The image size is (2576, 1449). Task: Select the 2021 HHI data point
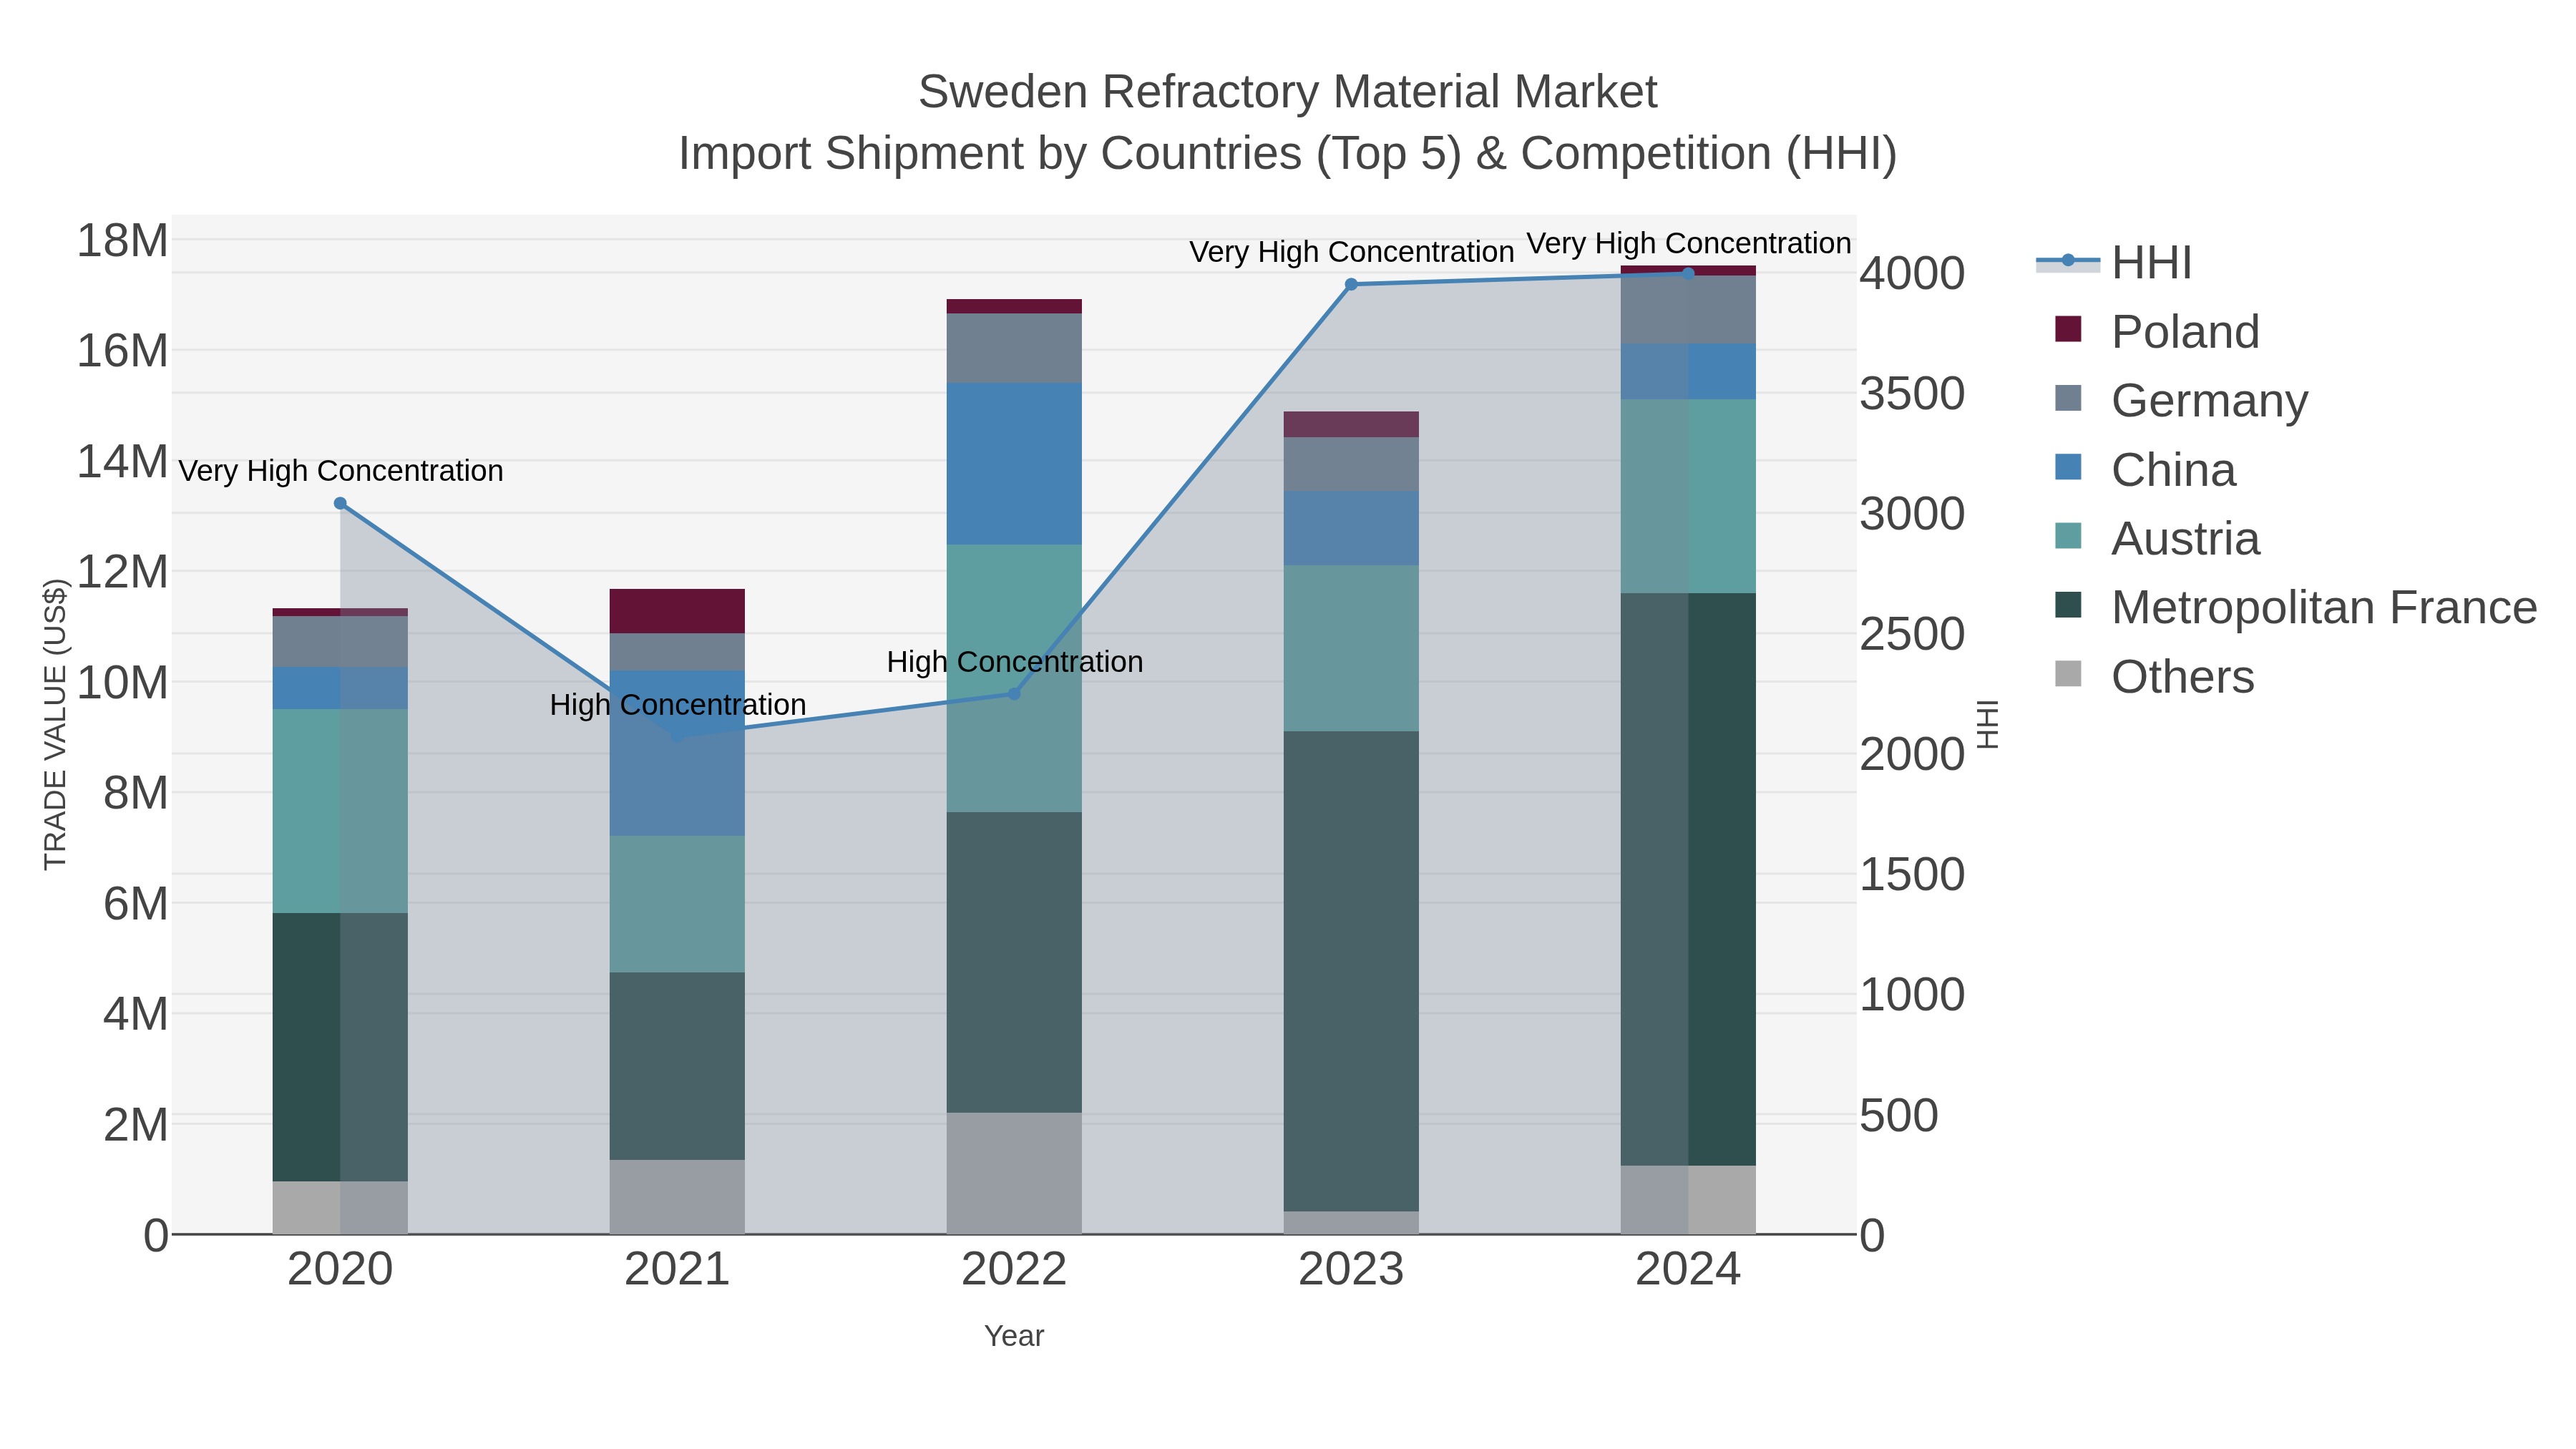tap(677, 735)
